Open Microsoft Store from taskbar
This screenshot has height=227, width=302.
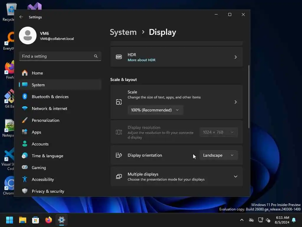35,220
